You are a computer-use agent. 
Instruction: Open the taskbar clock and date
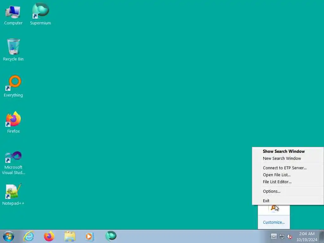[307, 237]
